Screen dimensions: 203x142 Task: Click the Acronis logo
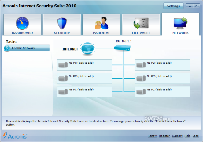coord(15,136)
